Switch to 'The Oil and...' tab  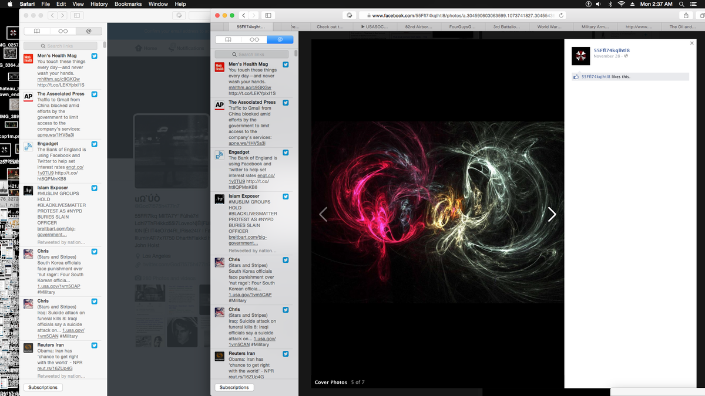click(682, 27)
